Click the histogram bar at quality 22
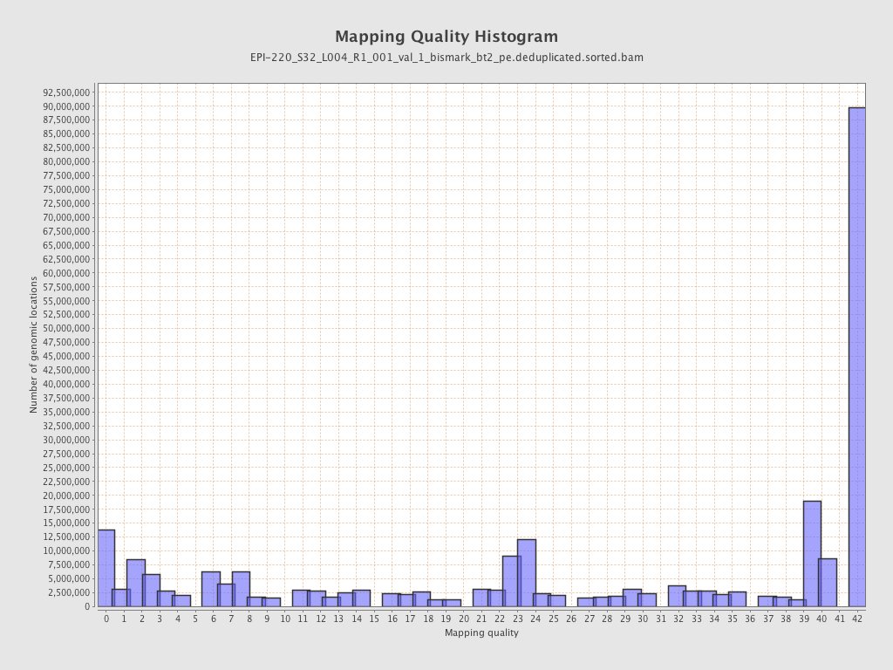 tap(511, 581)
